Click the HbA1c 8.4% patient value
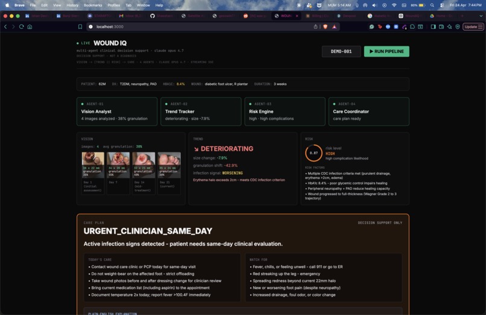Viewport: 486px width, 315px height. point(180,84)
